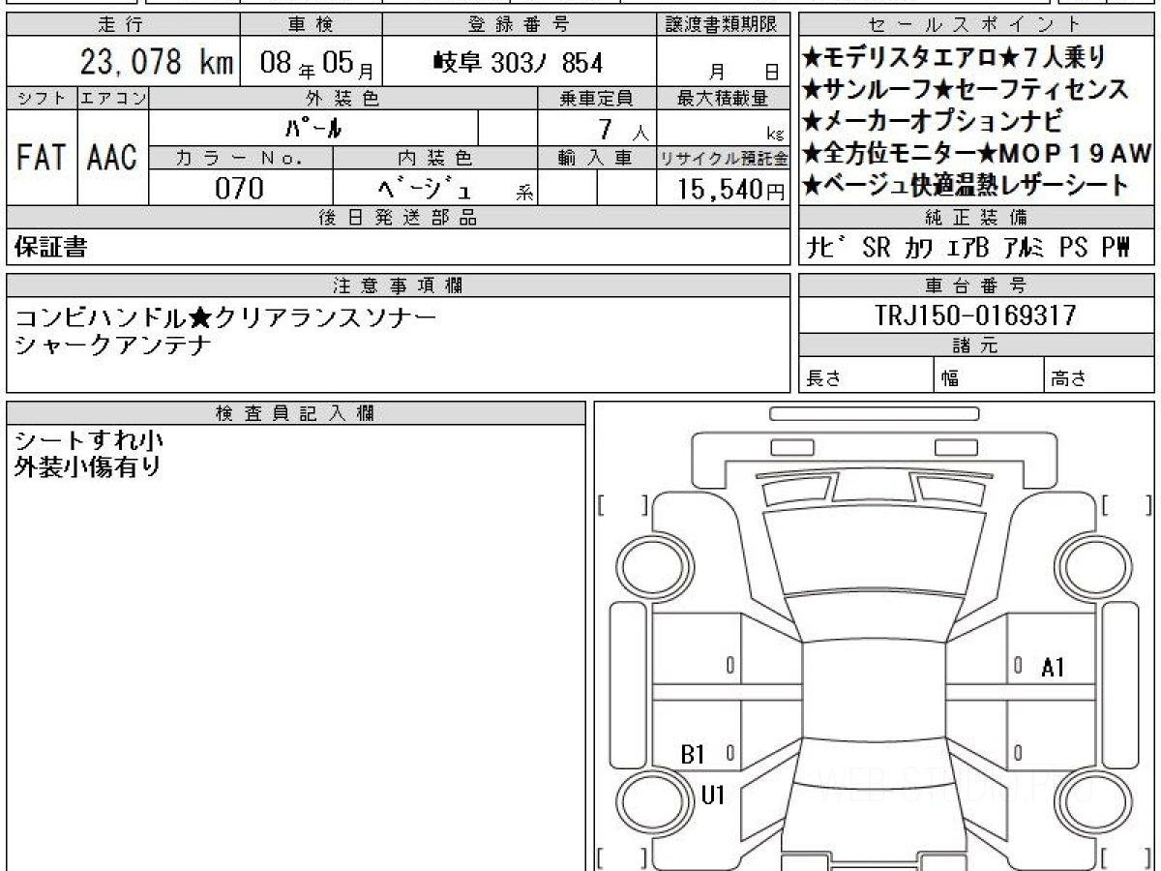The width and height of the screenshot is (1161, 871).
Task: Select exterior color value ﾊﾟｰﾙ
Action: pos(313,128)
